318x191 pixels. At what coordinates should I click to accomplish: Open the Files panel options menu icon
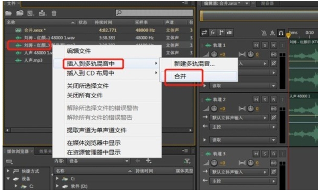[185, 3]
